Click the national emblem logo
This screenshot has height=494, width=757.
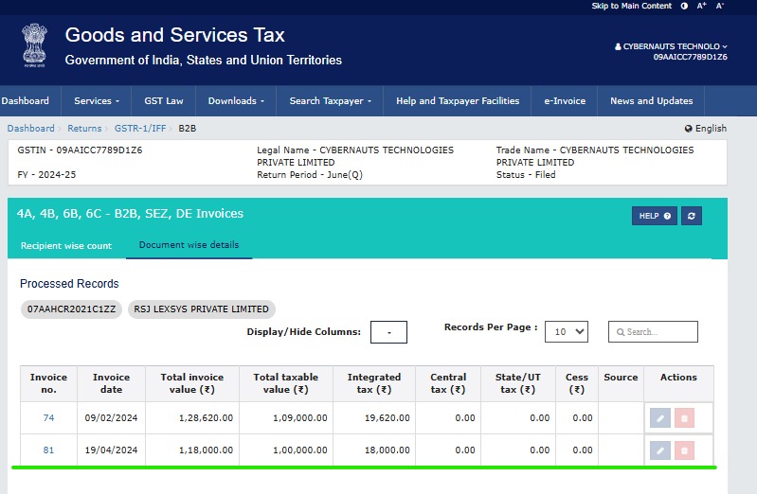click(x=33, y=46)
